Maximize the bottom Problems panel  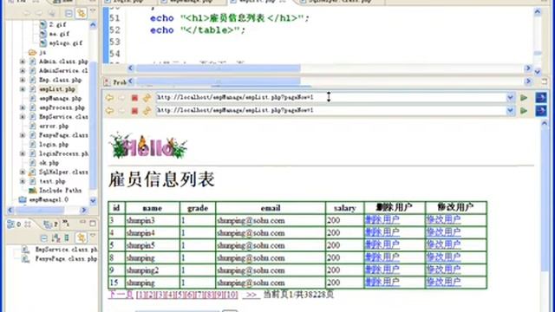pos(545,81)
